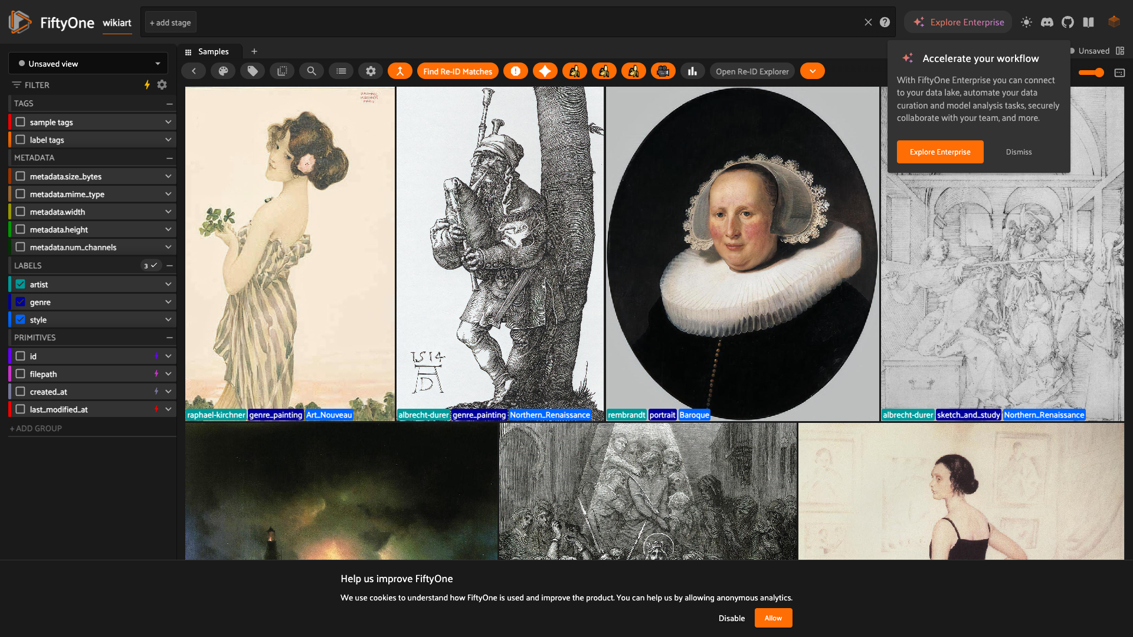
Task: Collapse the PRIMITIVES group
Action: [169, 337]
